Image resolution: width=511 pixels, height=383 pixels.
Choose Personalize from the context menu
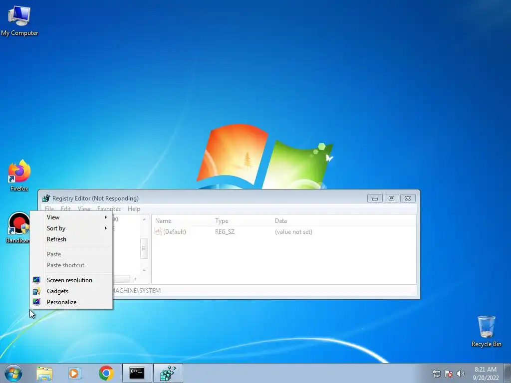(71, 302)
